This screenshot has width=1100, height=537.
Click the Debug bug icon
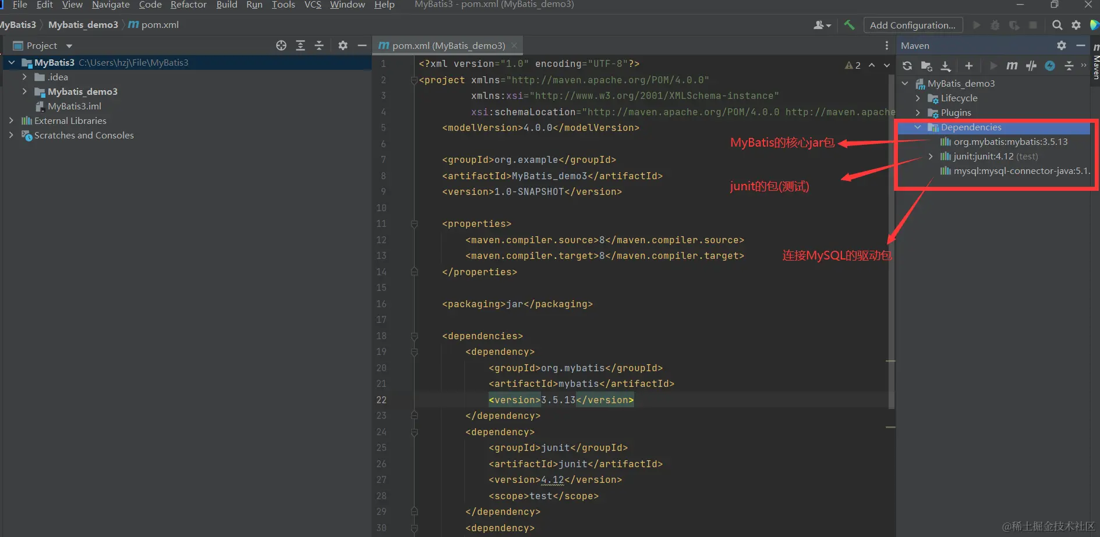995,25
